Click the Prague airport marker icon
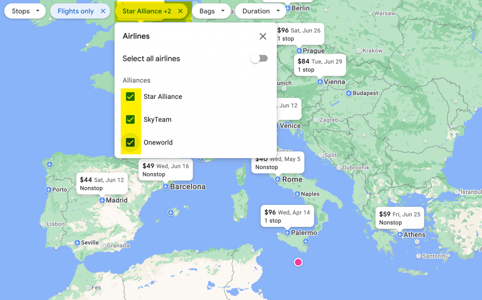This screenshot has height=300, width=482. (x=299, y=50)
